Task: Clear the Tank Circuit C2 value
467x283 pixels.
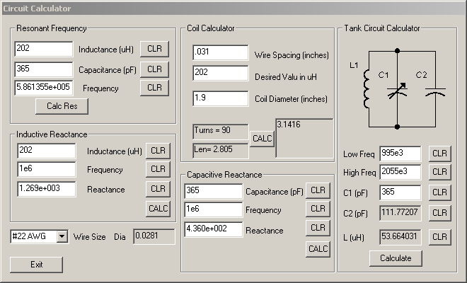Action: pos(439,213)
